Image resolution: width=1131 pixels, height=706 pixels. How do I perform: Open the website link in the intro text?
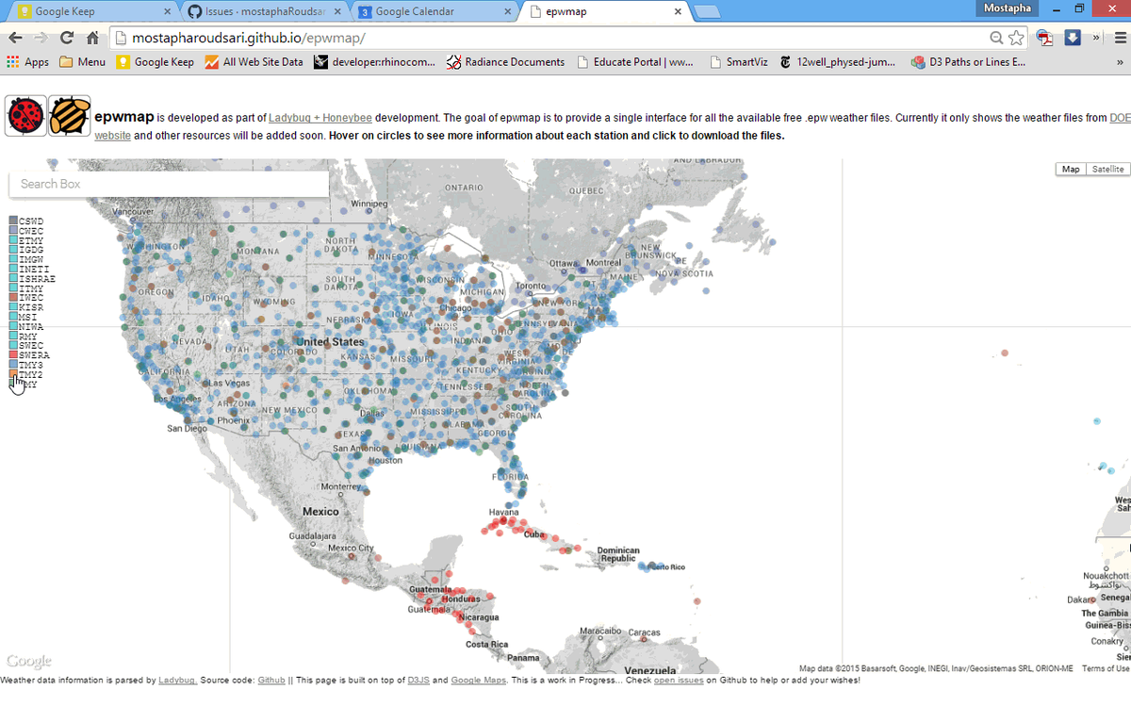[112, 136]
